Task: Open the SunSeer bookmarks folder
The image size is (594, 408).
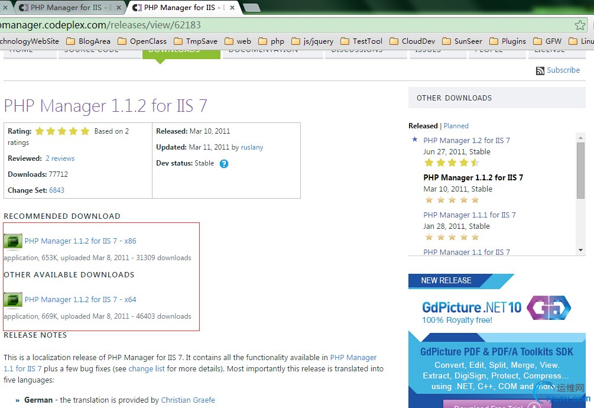Action: point(462,41)
